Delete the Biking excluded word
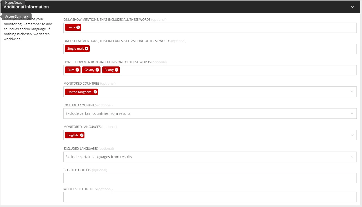The image size is (362, 207). click(117, 70)
